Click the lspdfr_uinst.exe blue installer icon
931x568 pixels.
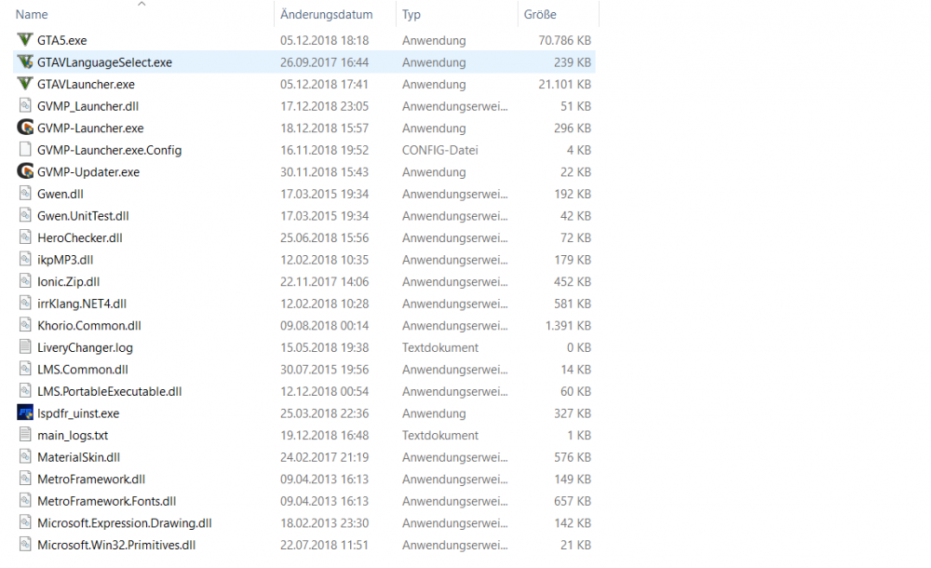[23, 412]
